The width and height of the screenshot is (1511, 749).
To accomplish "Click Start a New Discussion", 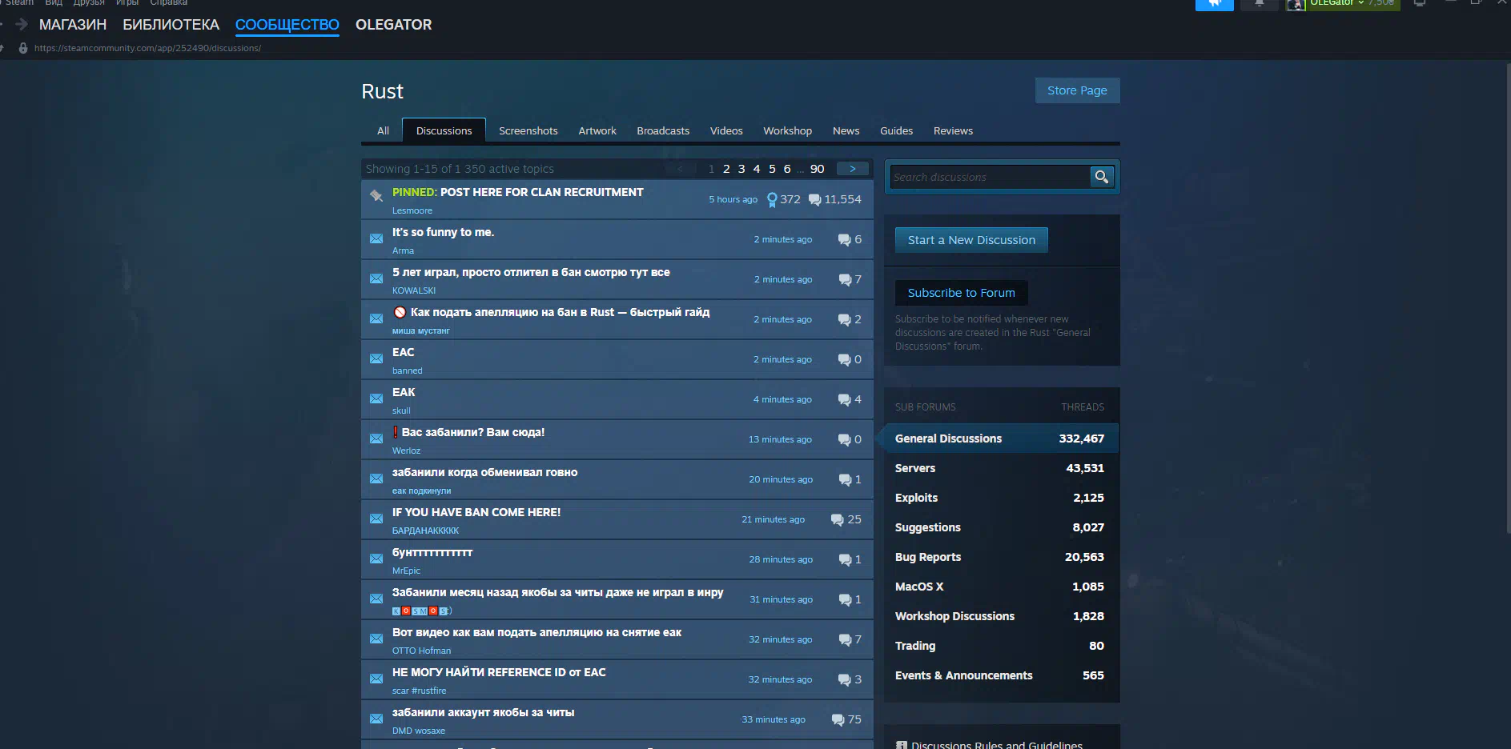I will (971, 240).
